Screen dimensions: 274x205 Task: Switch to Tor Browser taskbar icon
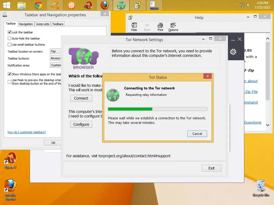[121, 5]
